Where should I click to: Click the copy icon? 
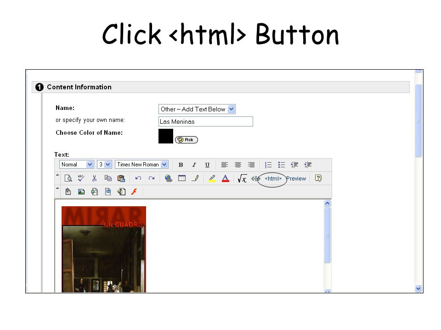(x=108, y=178)
